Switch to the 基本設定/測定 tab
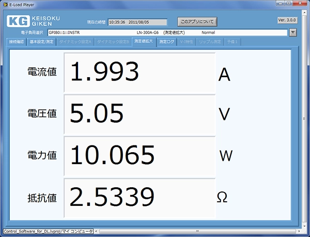The width and height of the screenshot is (310, 237). tap(41, 42)
